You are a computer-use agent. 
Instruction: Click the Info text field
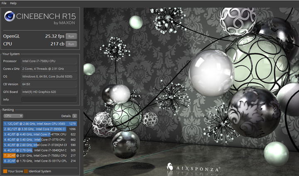coord(49,100)
